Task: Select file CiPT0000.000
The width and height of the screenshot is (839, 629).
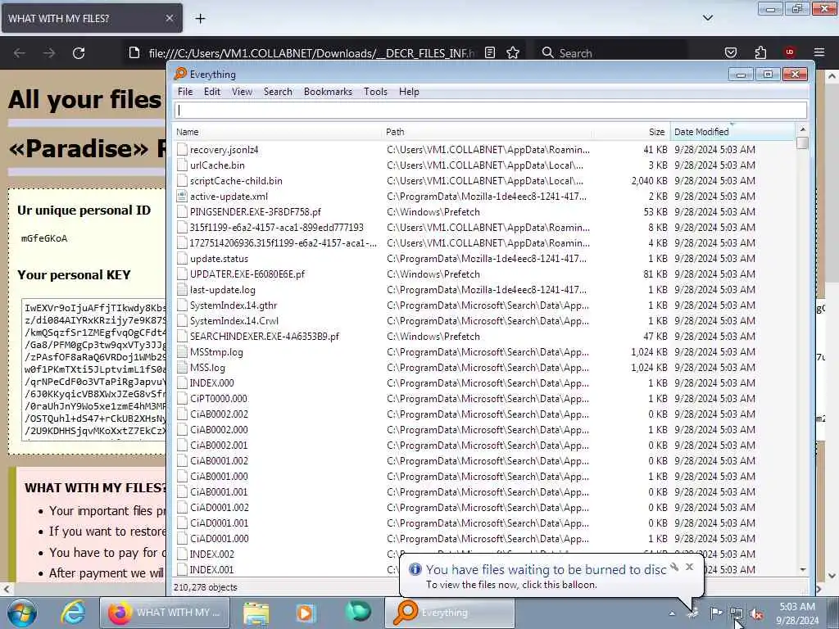Action: [218, 399]
